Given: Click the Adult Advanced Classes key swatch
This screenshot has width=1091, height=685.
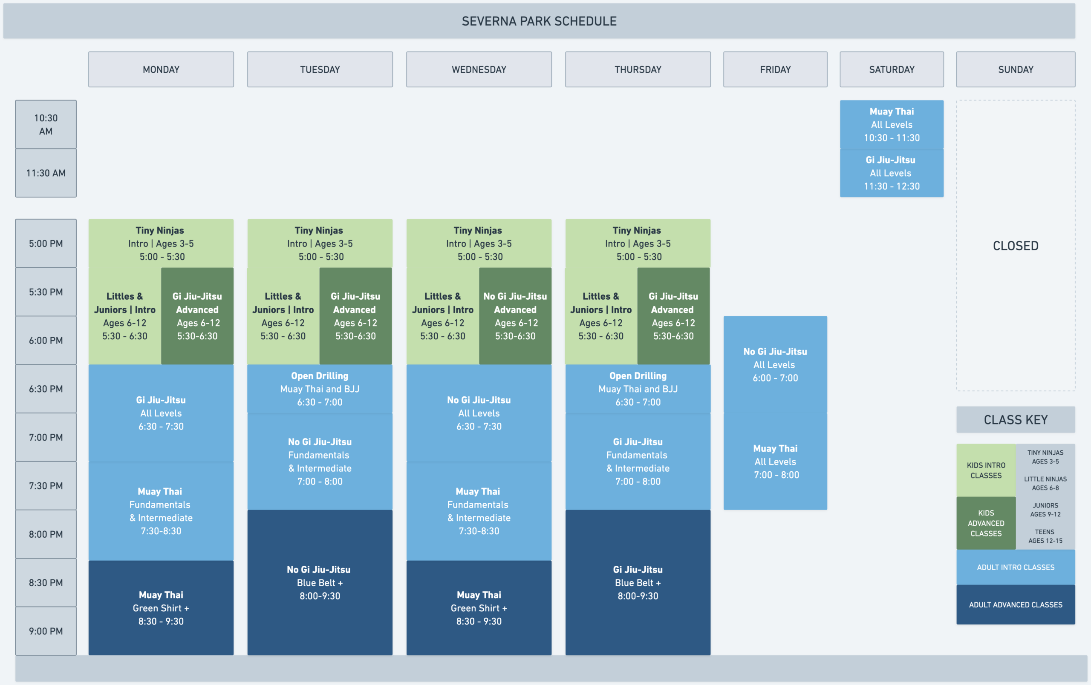Looking at the screenshot, I should [x=1015, y=605].
